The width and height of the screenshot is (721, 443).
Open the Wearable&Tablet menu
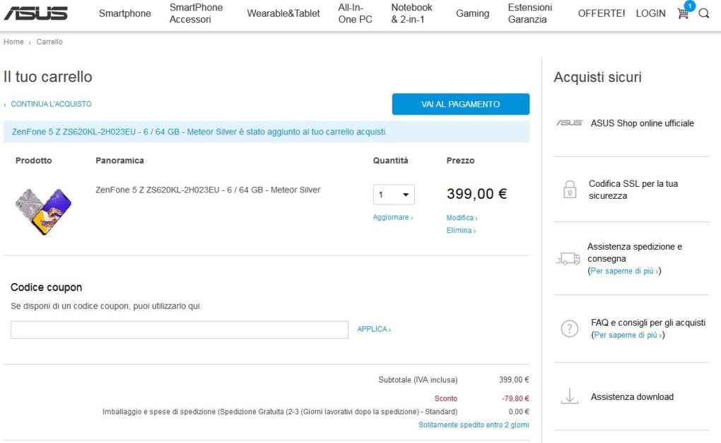(283, 13)
